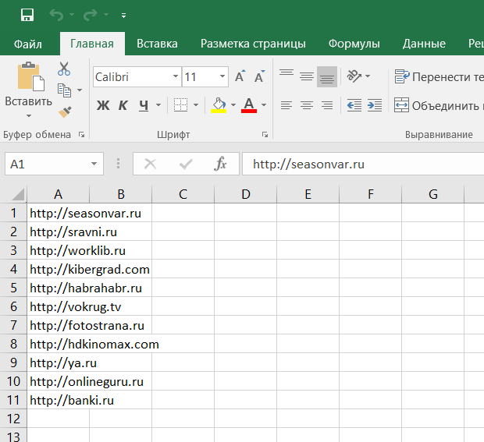Click the Save icon in quick access toolbar
Viewport: 484px width, 442px height.
(27, 15)
